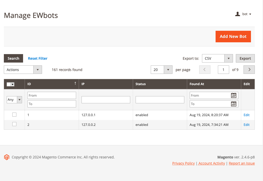Click the previous page left chevron
The height and width of the screenshot is (181, 263).
pos(205,70)
